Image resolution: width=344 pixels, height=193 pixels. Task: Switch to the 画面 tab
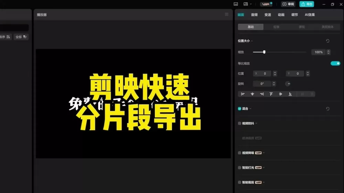pos(241,15)
